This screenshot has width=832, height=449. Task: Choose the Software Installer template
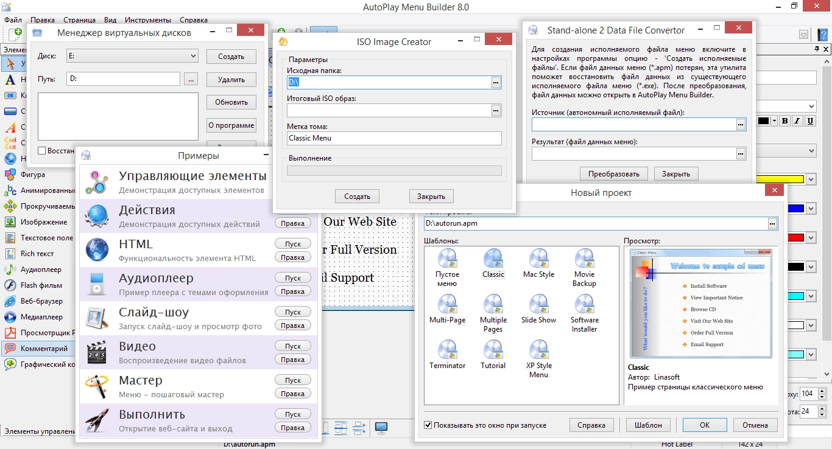click(584, 313)
